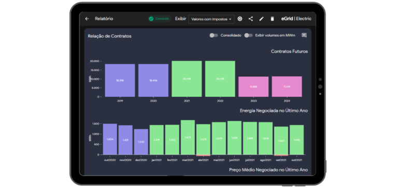Click the jan/2021 bar
Image resolution: width=398 pixels, height=188 pixels.
[x=157, y=139]
